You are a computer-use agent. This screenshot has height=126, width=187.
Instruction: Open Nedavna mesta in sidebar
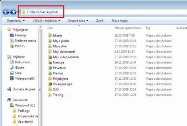coord(23,41)
